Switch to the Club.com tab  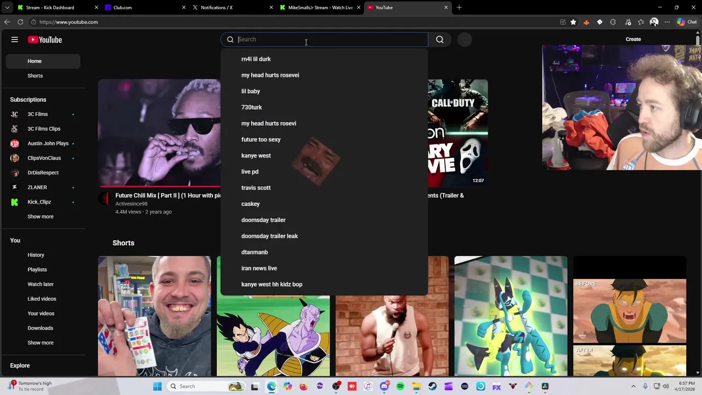coord(145,7)
